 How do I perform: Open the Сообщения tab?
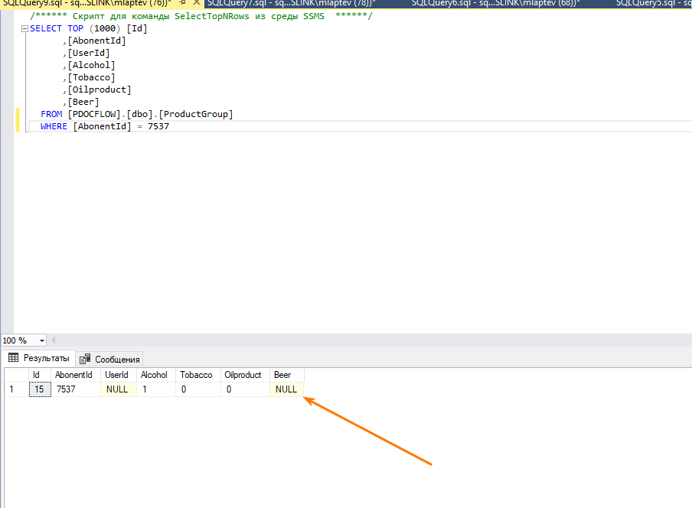point(109,359)
